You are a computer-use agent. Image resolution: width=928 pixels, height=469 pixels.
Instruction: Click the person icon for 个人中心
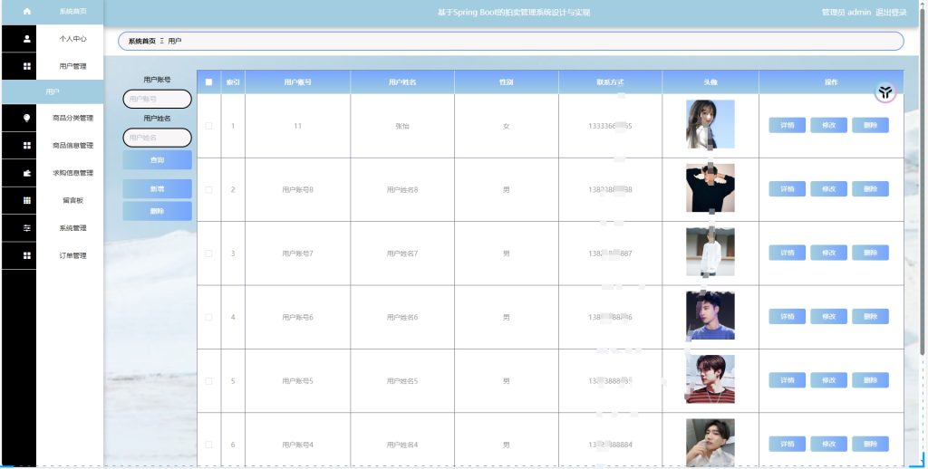click(x=26, y=39)
